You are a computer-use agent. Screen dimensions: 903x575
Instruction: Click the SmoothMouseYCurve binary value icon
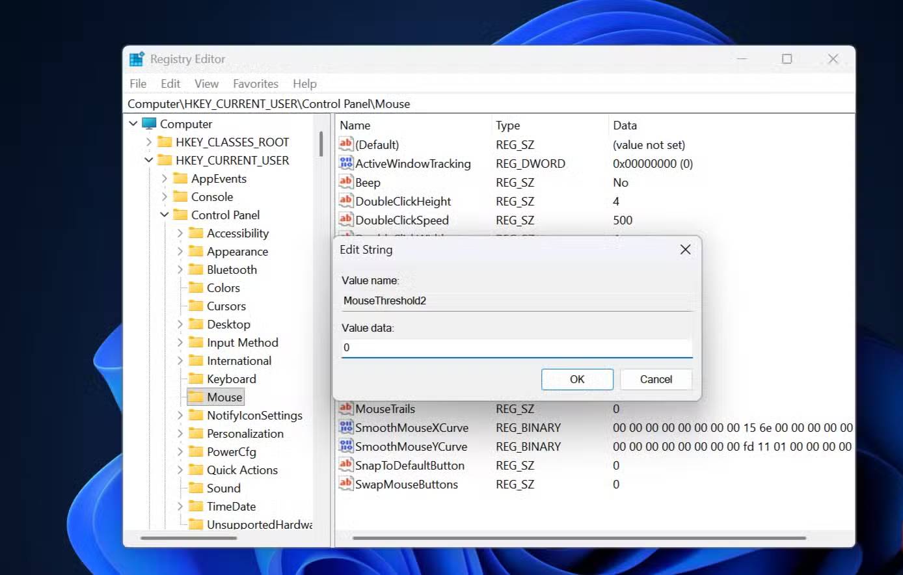pyautogui.click(x=345, y=446)
